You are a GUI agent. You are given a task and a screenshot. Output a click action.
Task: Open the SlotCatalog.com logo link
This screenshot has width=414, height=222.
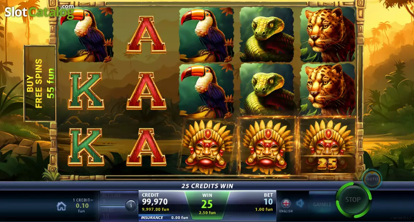[x=39, y=11]
